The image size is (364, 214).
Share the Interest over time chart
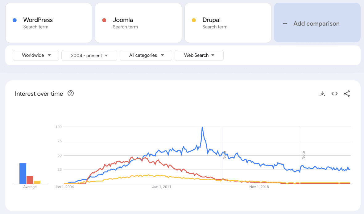(x=347, y=94)
